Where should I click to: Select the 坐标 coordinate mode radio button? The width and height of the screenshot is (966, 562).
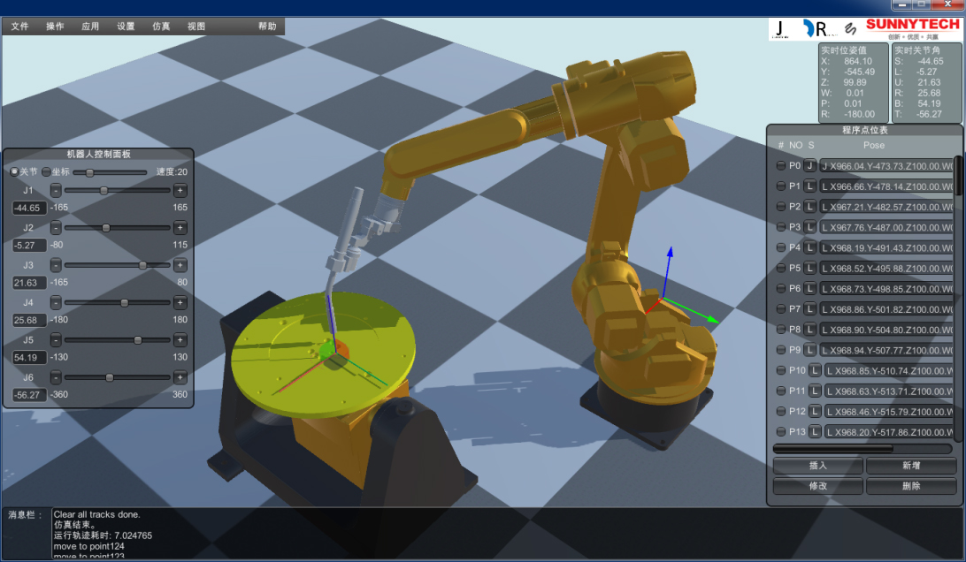coord(47,171)
